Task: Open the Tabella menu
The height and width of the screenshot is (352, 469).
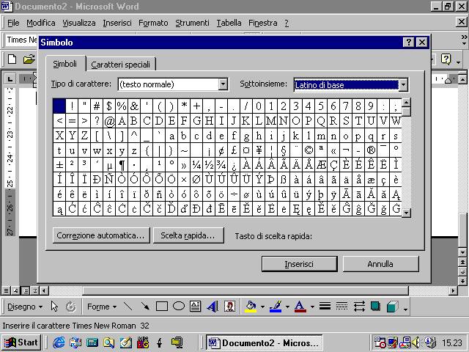Action: coord(229,23)
